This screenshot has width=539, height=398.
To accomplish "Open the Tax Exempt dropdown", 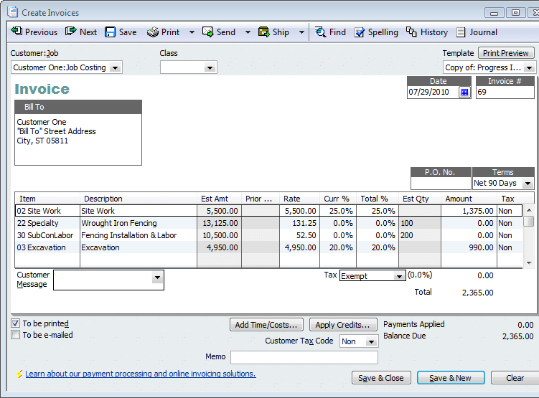I will tap(399, 276).
